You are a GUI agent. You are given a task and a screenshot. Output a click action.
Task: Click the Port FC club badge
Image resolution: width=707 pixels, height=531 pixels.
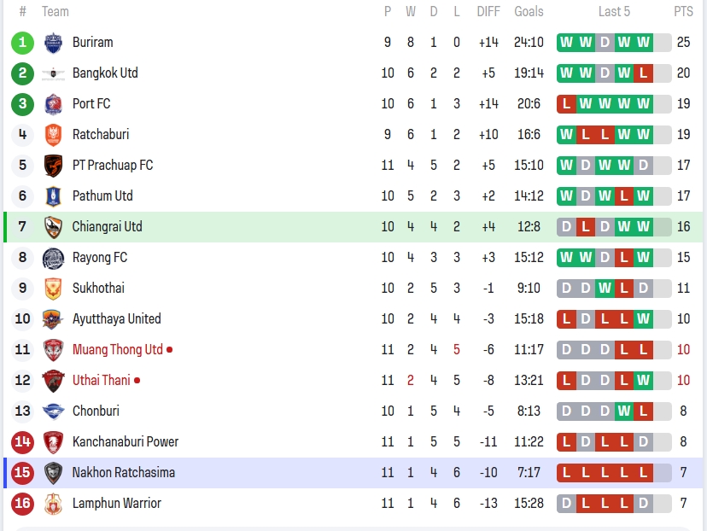pyautogui.click(x=53, y=104)
